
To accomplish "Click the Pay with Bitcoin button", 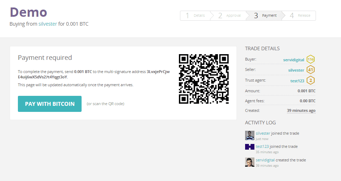I will [x=50, y=104].
